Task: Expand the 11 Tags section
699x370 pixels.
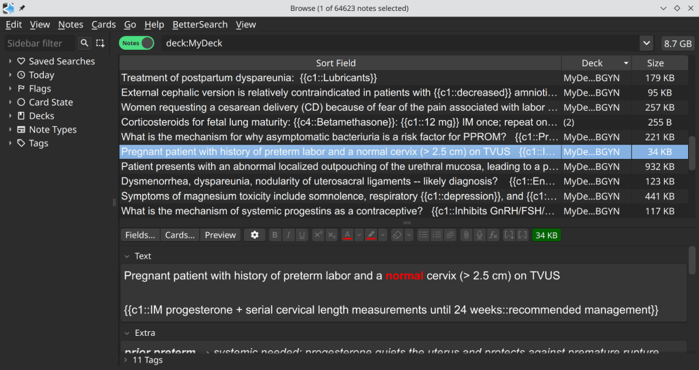Action: tap(125, 360)
